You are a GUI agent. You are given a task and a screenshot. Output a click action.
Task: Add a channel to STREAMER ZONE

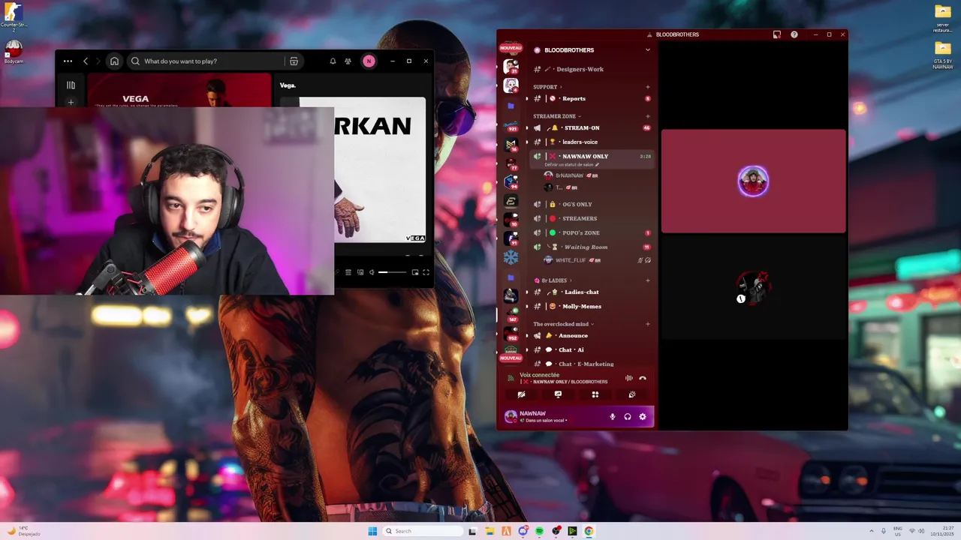647,116
